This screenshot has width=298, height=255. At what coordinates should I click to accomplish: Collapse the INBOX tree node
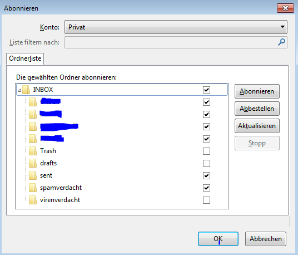pyautogui.click(x=19, y=90)
